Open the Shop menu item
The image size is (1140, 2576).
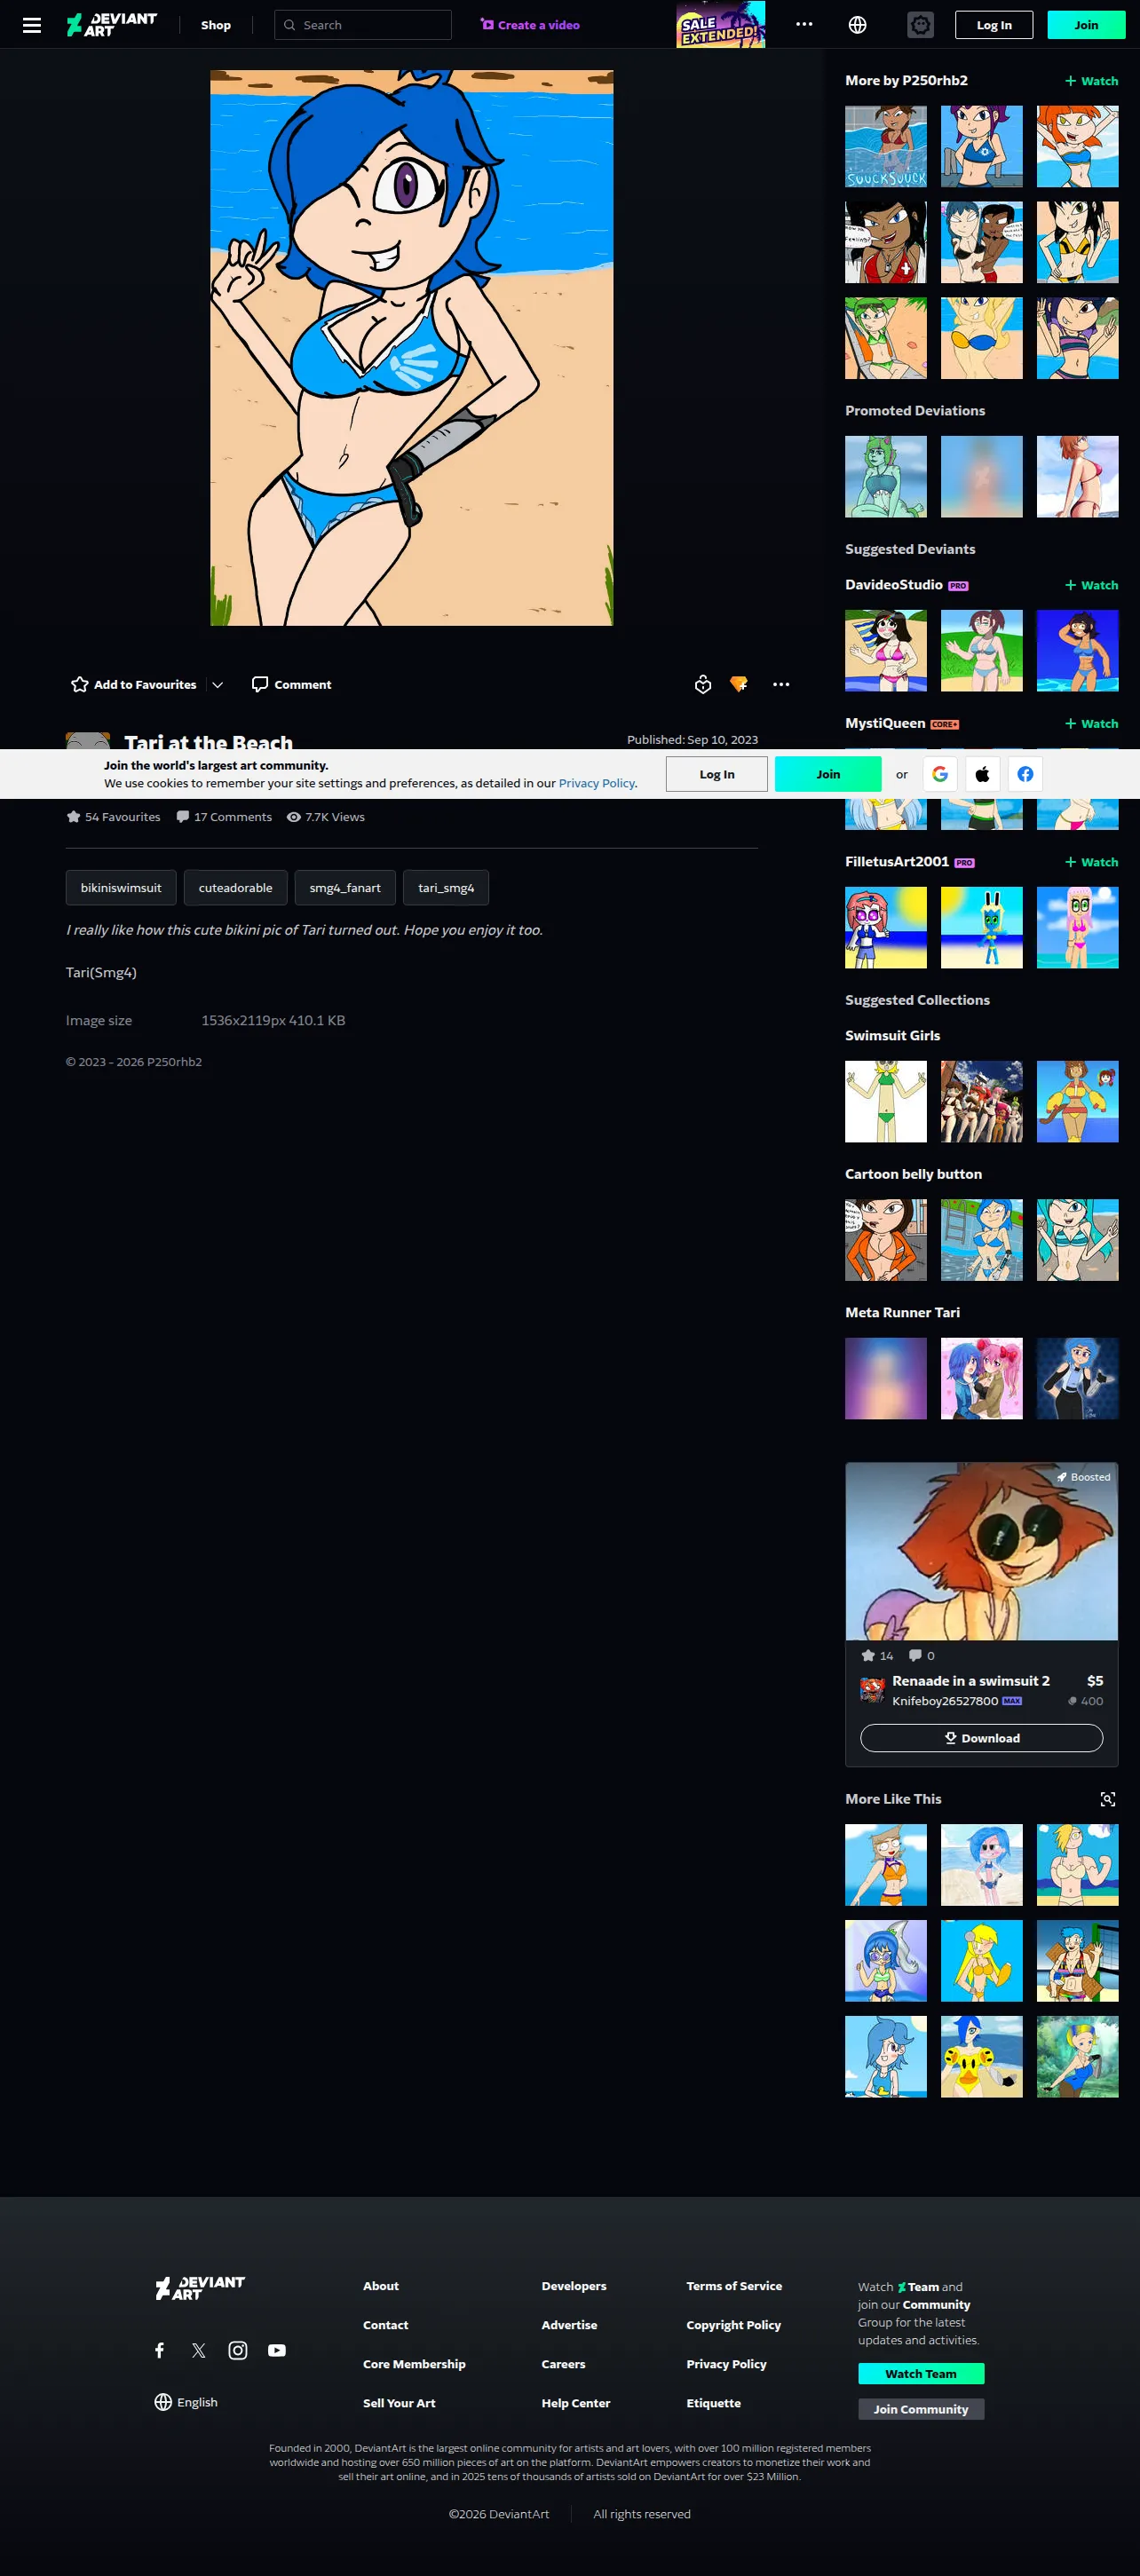coord(216,25)
